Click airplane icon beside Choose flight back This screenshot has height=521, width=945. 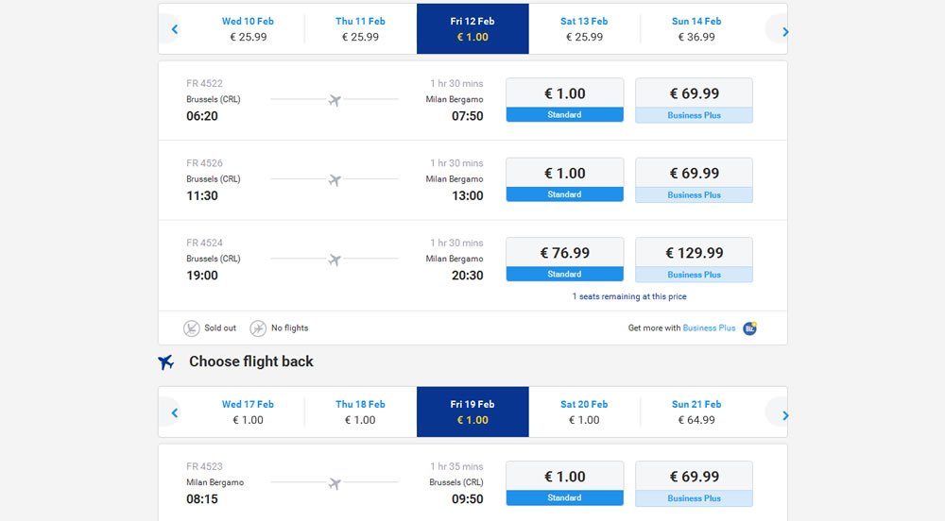click(x=166, y=362)
